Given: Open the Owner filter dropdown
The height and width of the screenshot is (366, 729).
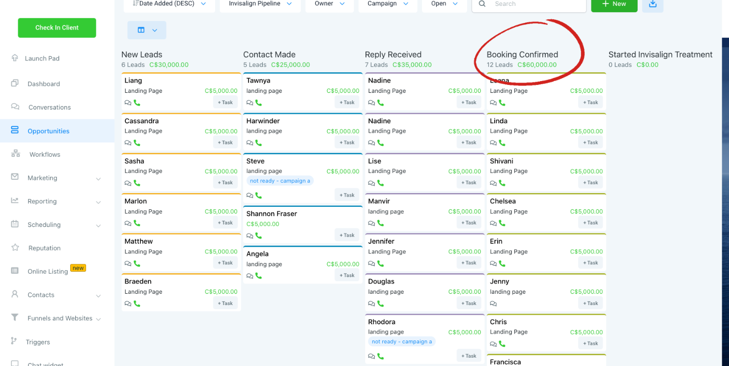Looking at the screenshot, I should coord(330,4).
